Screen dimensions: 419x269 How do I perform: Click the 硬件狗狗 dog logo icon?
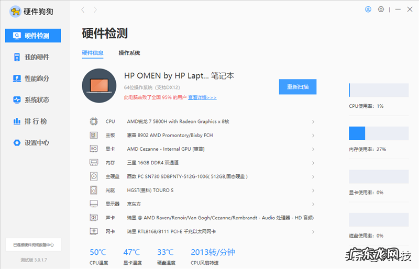pyautogui.click(x=15, y=12)
